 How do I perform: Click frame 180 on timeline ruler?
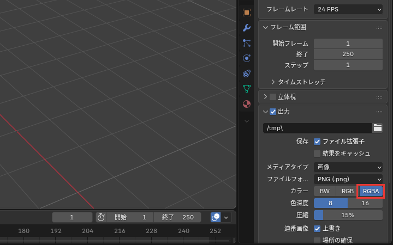(24, 231)
